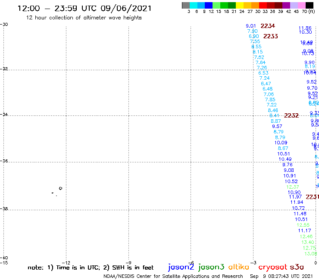Click the -9 longitude axis label
Screen dimensions: 319x280
click(x=128, y=263)
